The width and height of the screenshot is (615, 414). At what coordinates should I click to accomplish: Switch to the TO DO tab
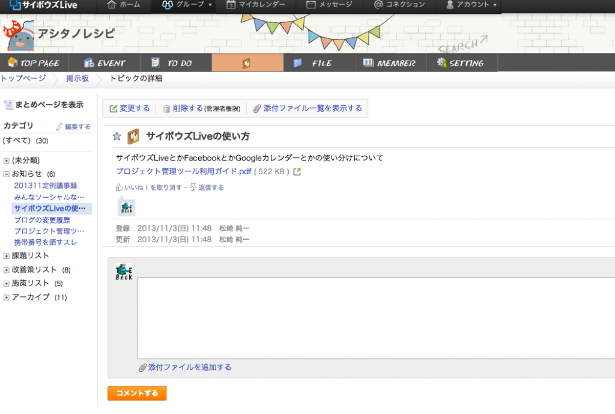[173, 63]
